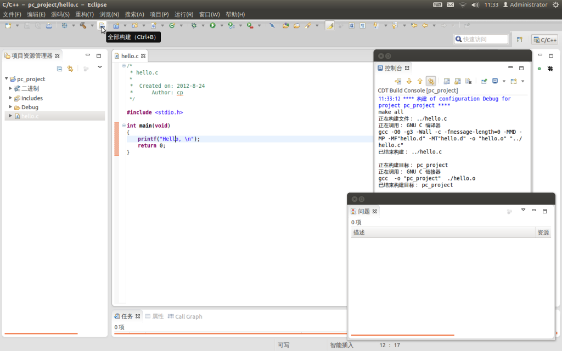Start debugging using the Debug bug icon
Screen dimensions: 562x351
pyautogui.click(x=193, y=25)
